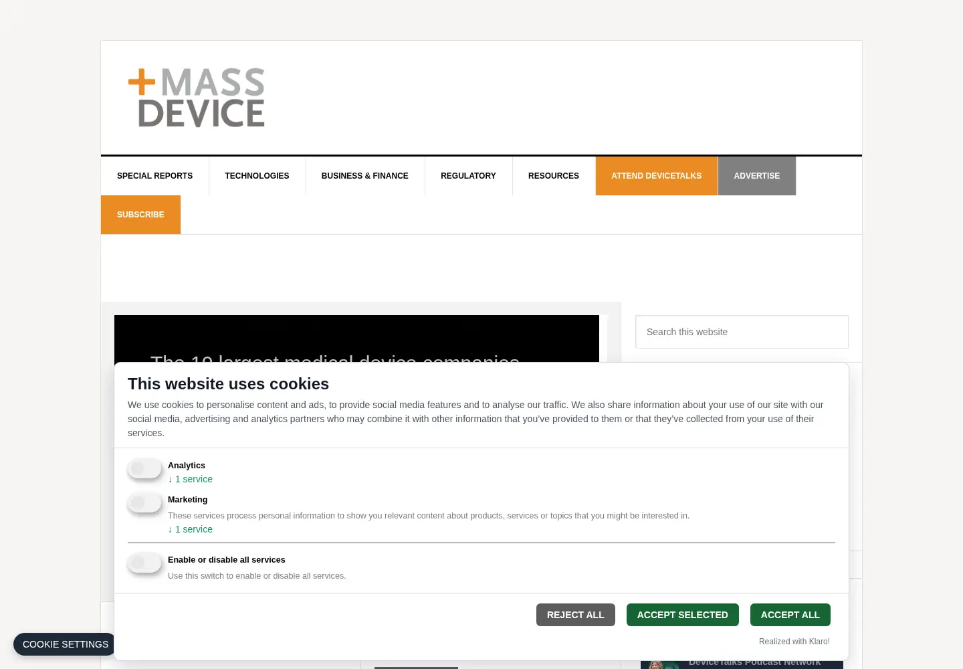Focus the Search this website field
This screenshot has height=669, width=963.
point(742,332)
